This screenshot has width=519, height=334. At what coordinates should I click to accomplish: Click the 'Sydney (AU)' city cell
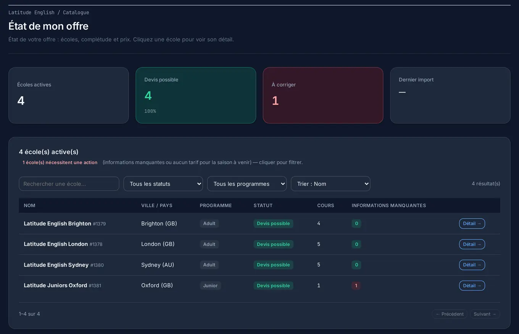click(x=158, y=265)
